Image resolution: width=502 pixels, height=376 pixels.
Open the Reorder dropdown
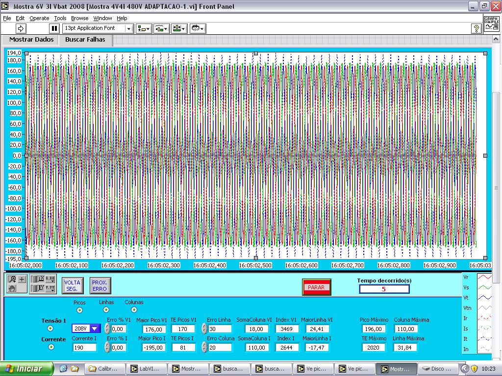pos(198,28)
